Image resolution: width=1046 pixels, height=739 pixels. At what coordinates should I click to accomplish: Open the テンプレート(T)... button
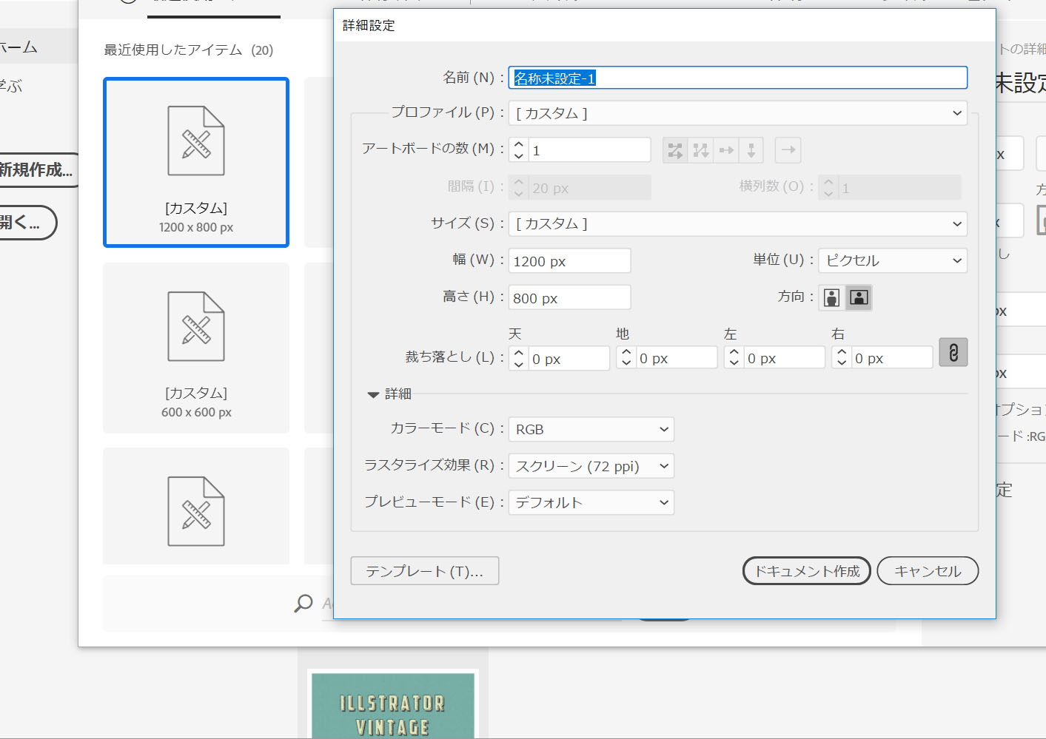coord(424,571)
